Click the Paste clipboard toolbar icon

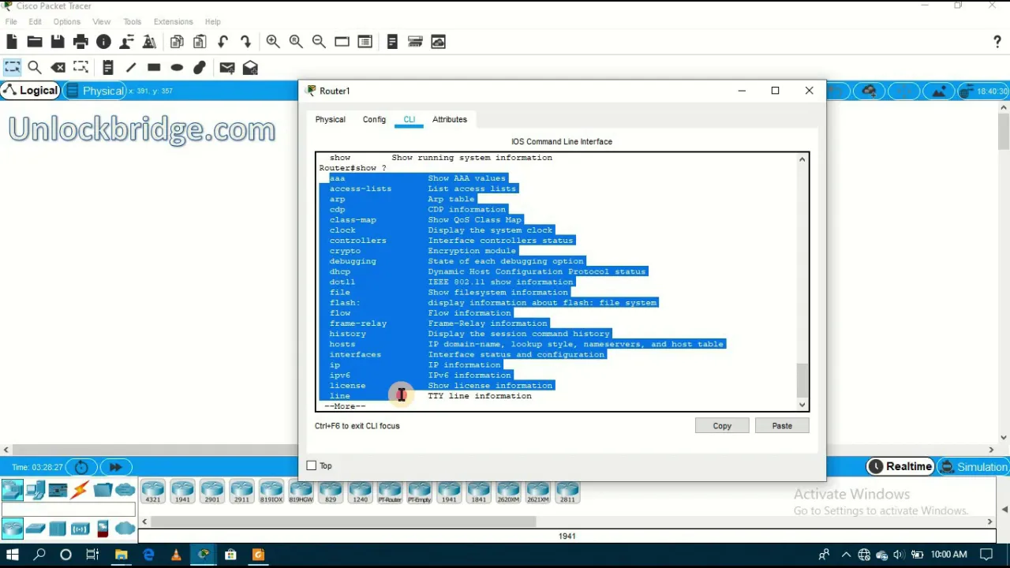pyautogui.click(x=200, y=42)
